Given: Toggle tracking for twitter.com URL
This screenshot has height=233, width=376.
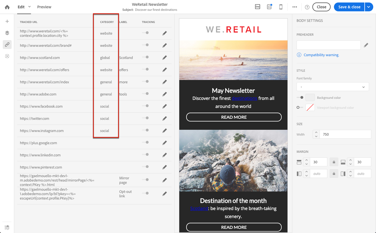Looking at the screenshot, I should [x=145, y=118].
